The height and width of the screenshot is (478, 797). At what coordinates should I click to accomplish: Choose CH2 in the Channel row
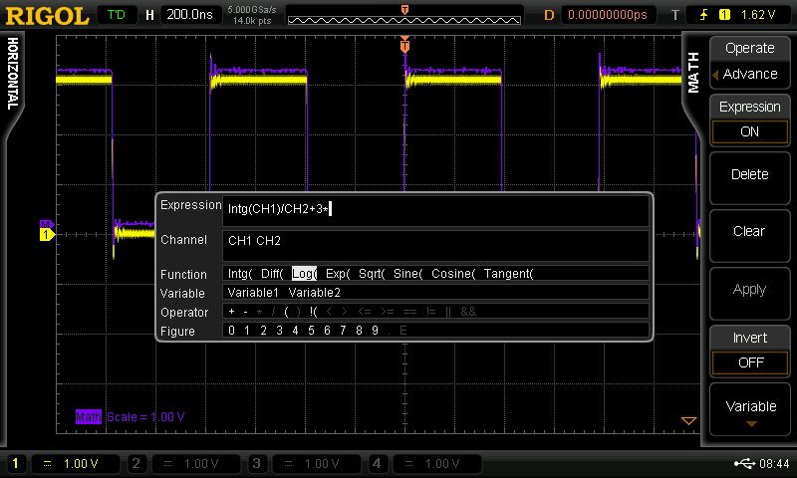click(x=269, y=241)
